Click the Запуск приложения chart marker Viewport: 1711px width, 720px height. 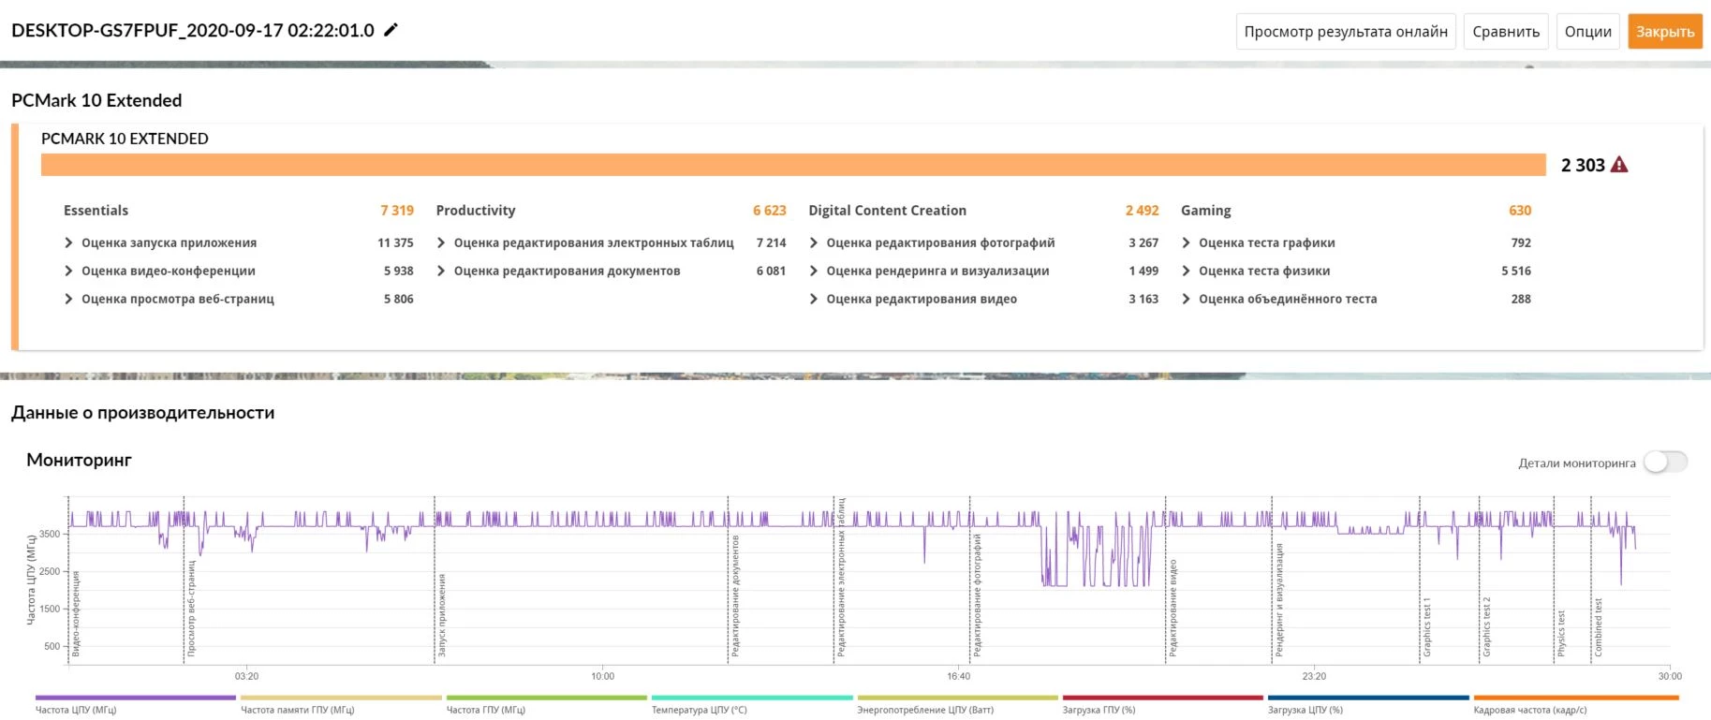(x=442, y=614)
